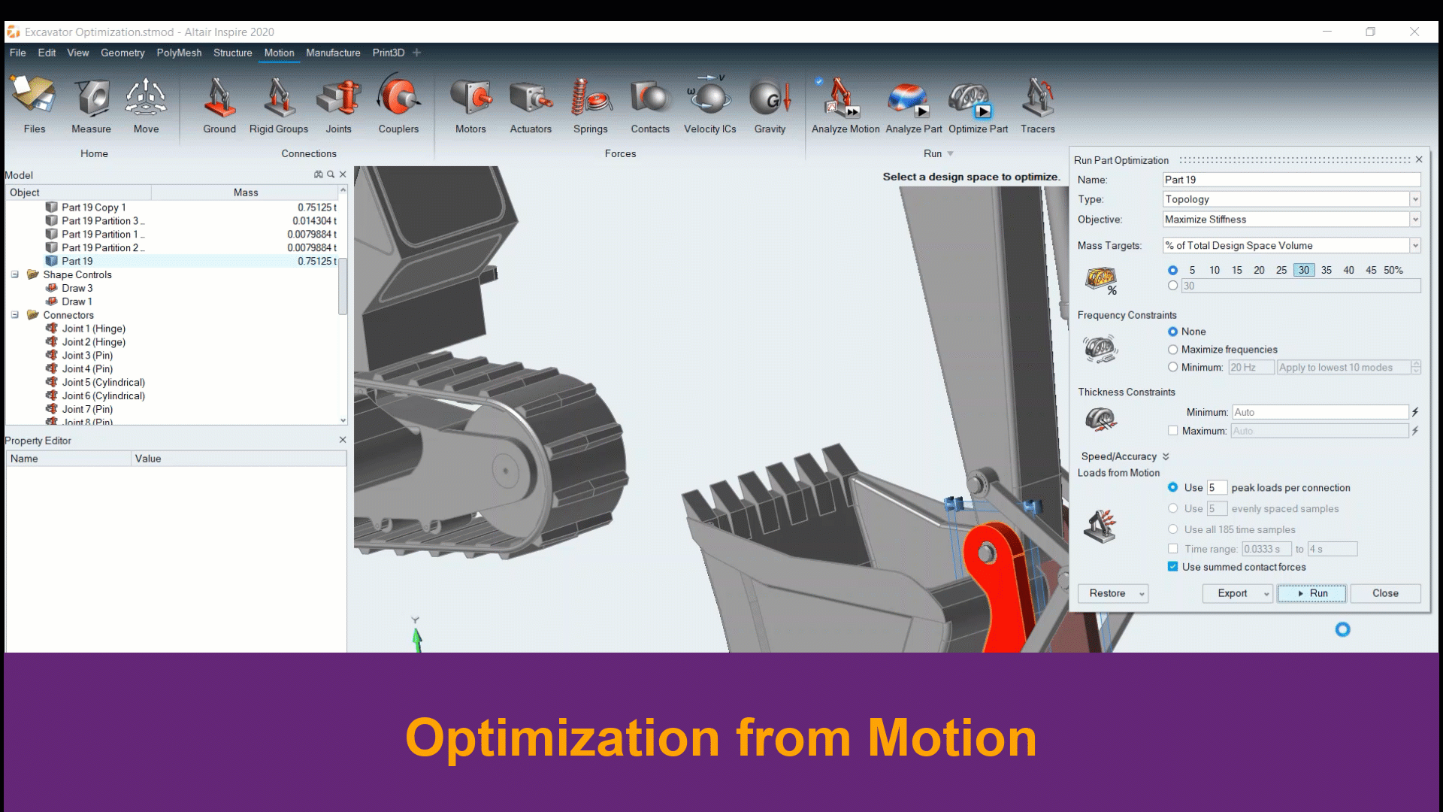Click the Name input field

click(1290, 180)
